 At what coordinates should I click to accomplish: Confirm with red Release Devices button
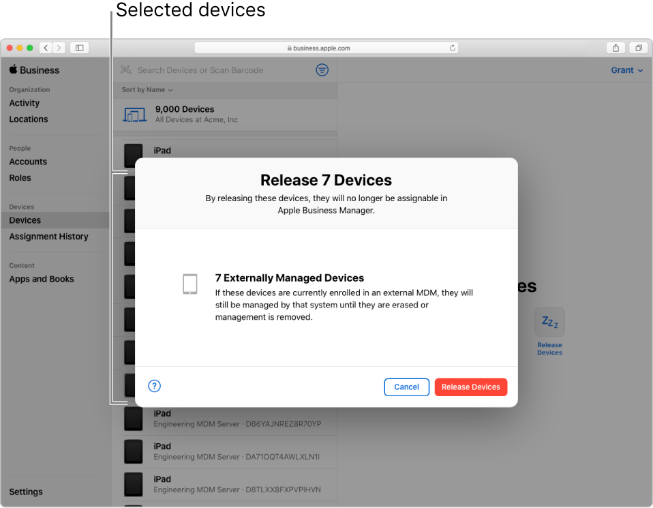[x=470, y=387]
